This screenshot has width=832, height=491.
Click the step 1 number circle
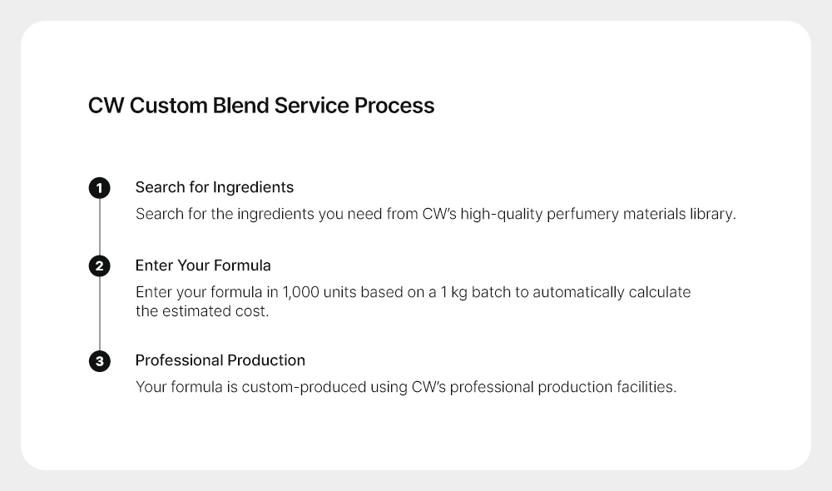pyautogui.click(x=99, y=188)
